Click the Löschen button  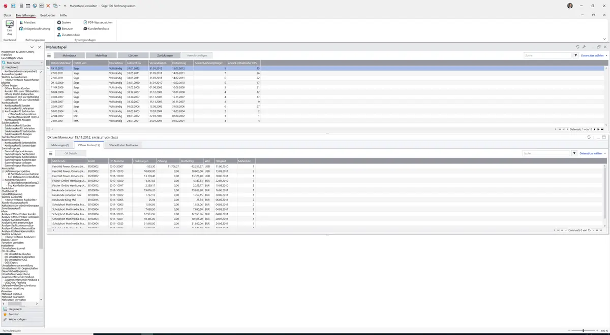pyautogui.click(x=133, y=55)
